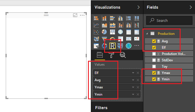The width and height of the screenshot is (195, 112).
Task: Select the funnel chart visualization
Action: (x=104, y=39)
